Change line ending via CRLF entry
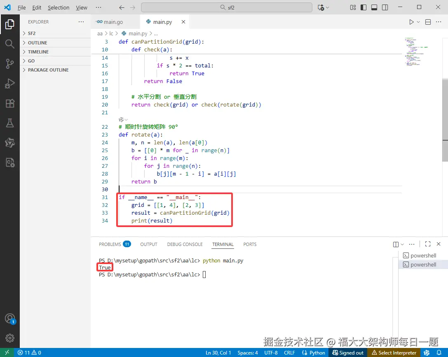The height and width of the screenshot is (357, 448). [289, 353]
